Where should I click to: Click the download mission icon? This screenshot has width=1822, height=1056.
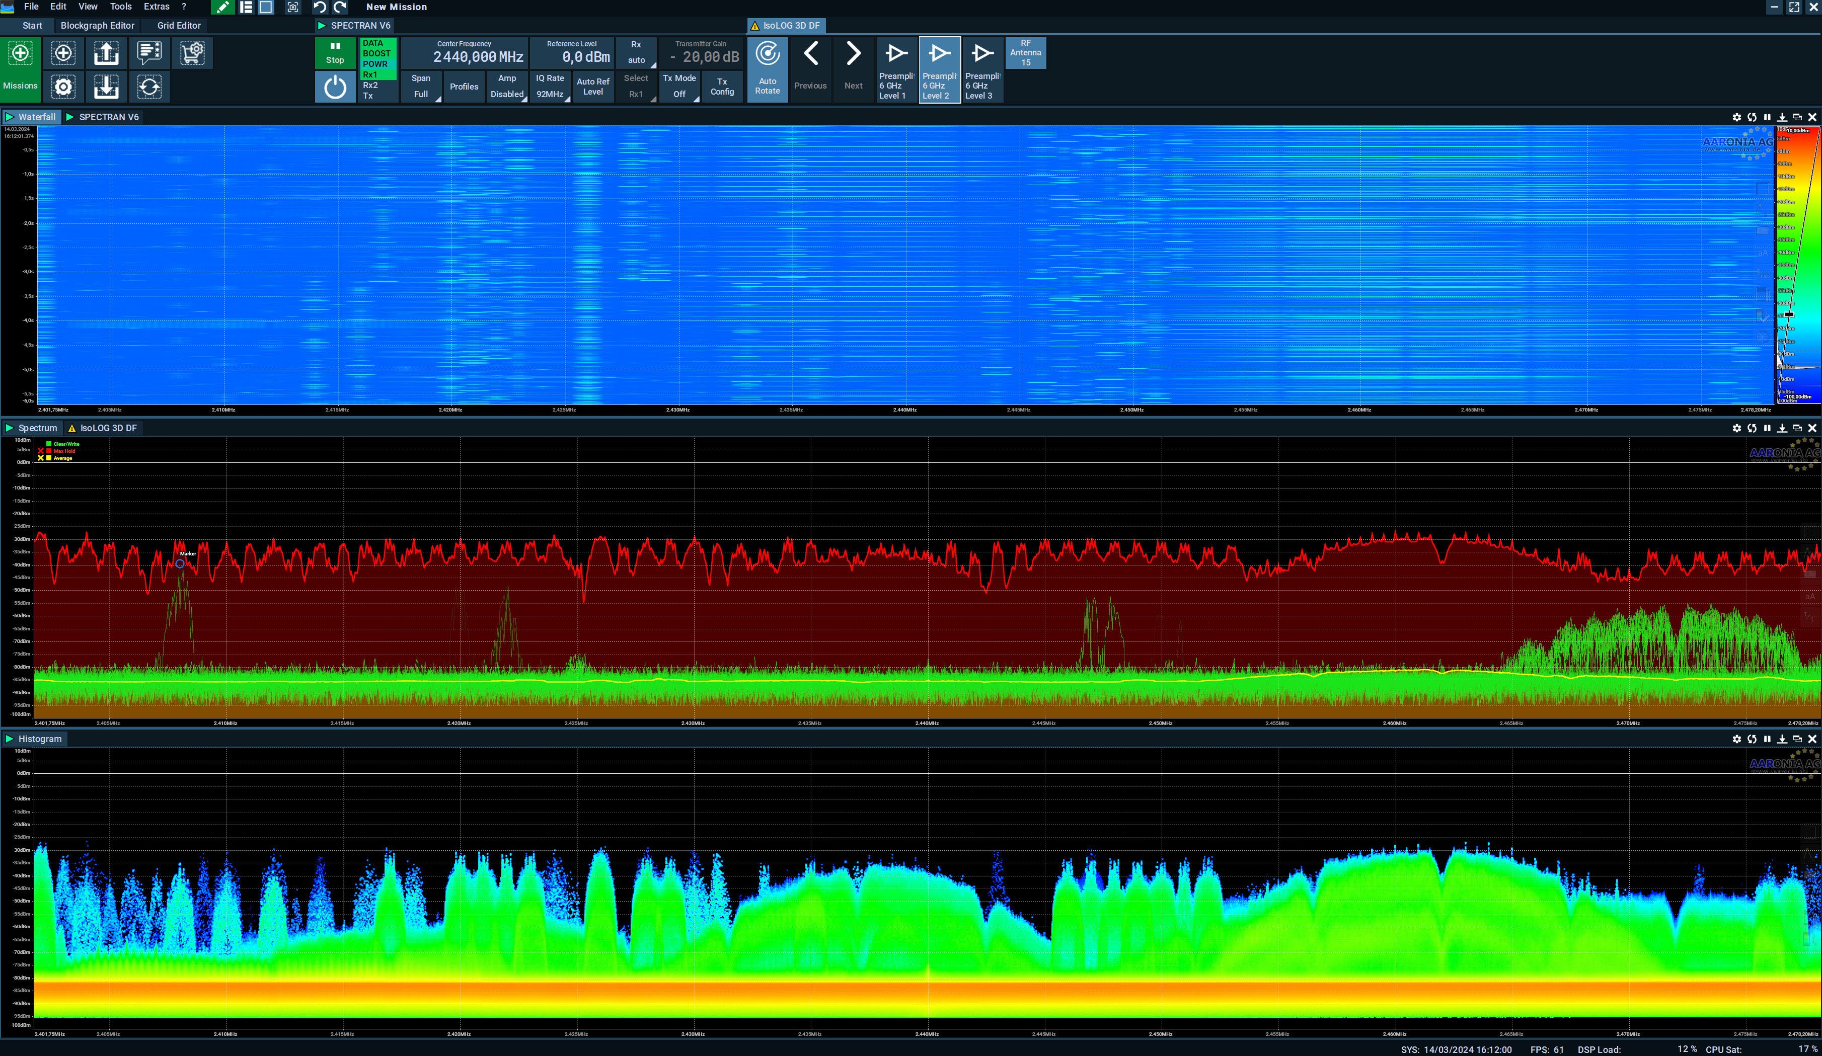[106, 87]
